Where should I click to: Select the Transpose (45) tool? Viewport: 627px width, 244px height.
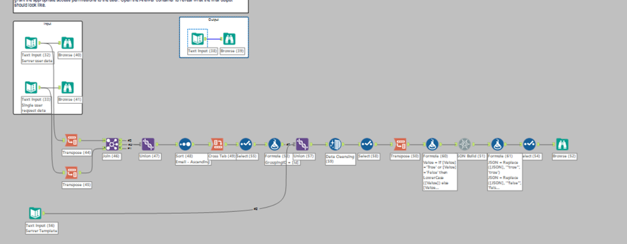click(x=72, y=172)
